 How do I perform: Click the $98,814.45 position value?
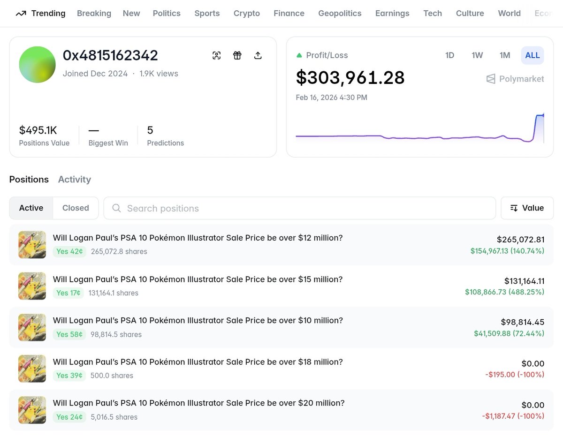tap(523, 322)
